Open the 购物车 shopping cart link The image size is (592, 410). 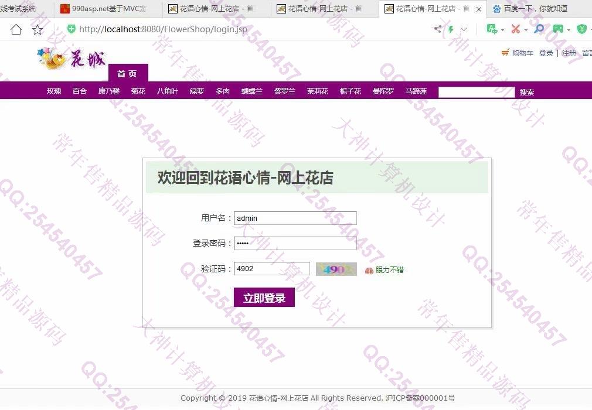click(518, 53)
